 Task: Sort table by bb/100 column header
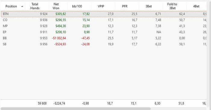(77, 6)
